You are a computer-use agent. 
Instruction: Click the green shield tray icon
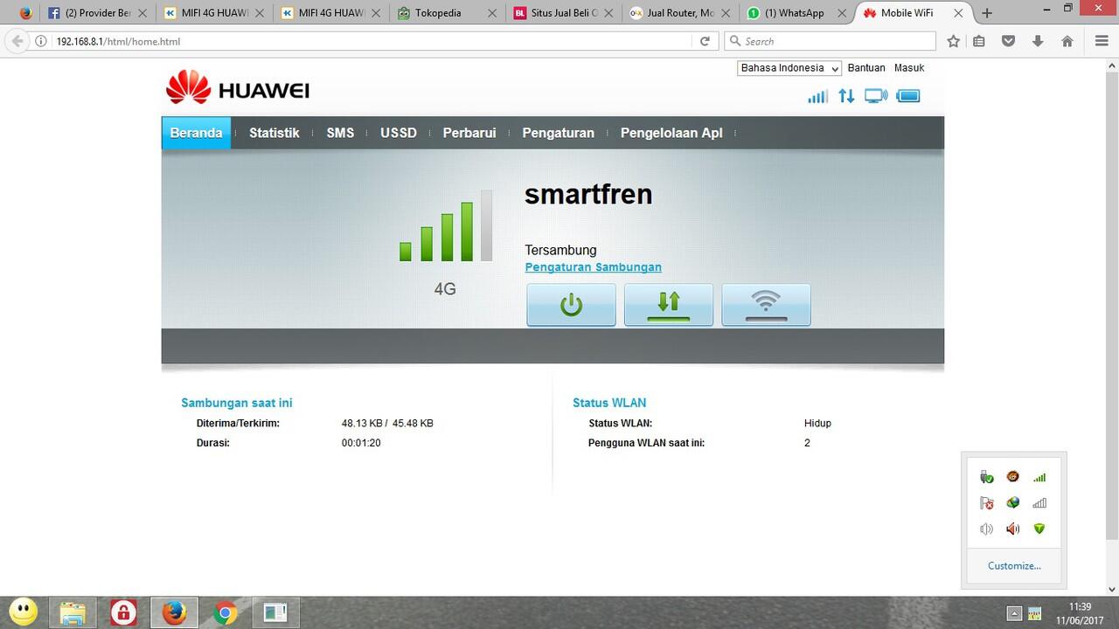[1039, 529]
